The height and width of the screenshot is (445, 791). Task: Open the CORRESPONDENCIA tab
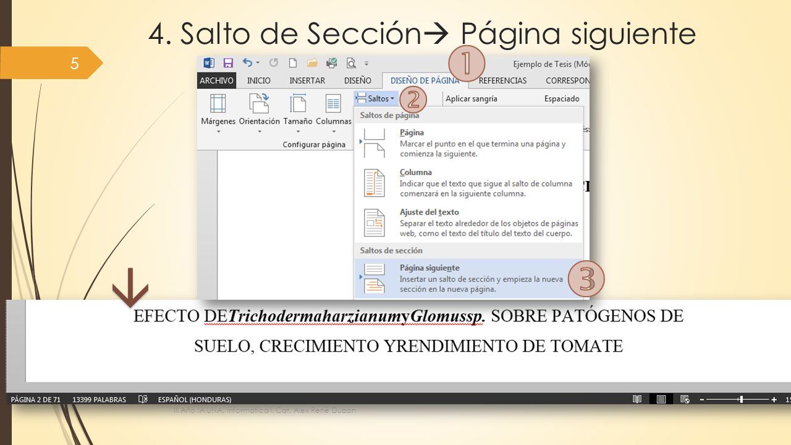[567, 81]
